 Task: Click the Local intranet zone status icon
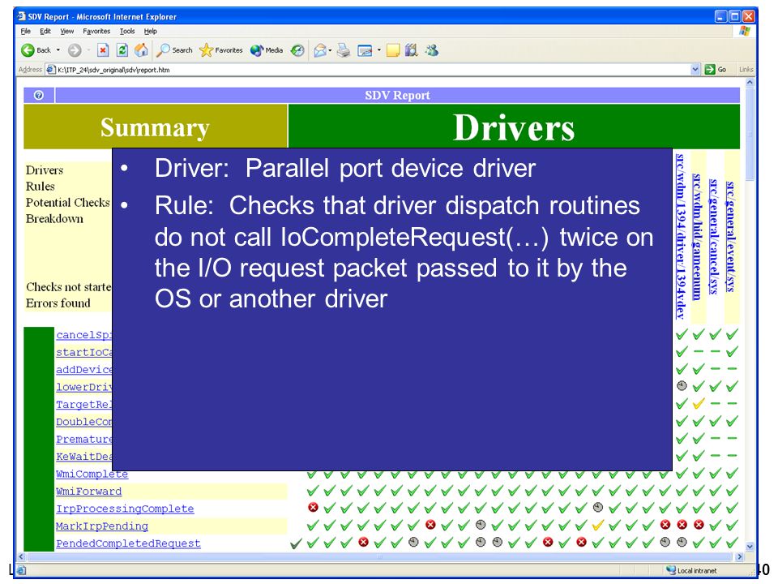click(671, 570)
